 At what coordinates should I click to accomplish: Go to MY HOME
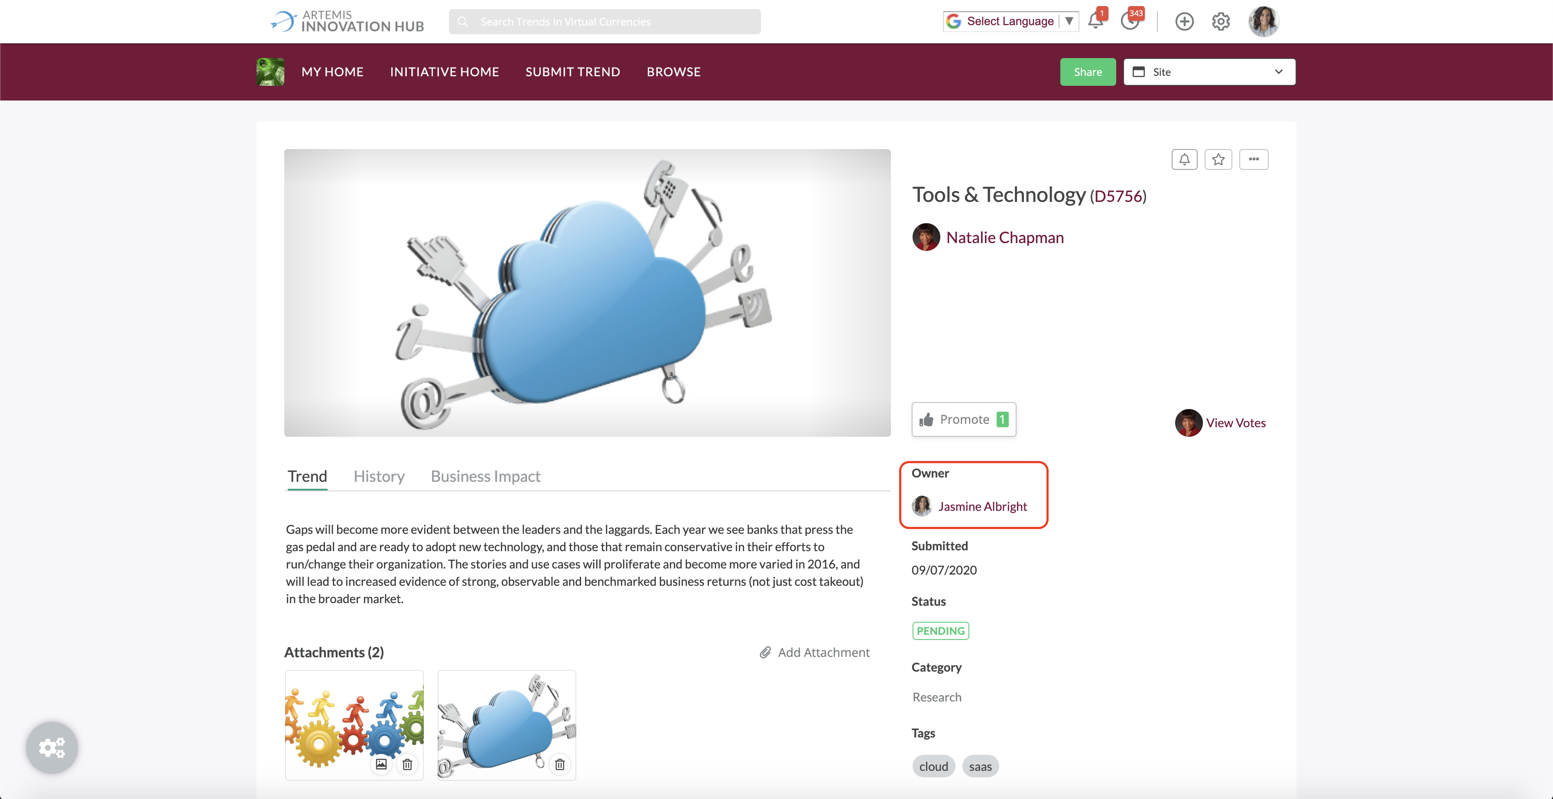(332, 72)
